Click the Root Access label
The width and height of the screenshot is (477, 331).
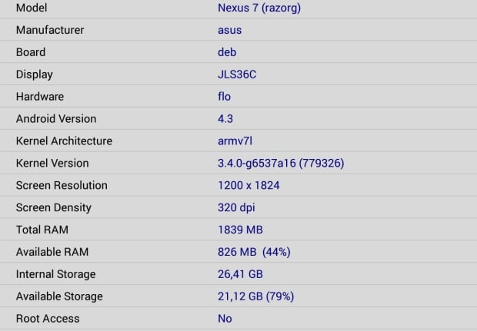click(48, 319)
